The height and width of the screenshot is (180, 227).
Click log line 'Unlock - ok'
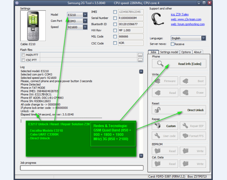pyautogui.click(x=27, y=111)
